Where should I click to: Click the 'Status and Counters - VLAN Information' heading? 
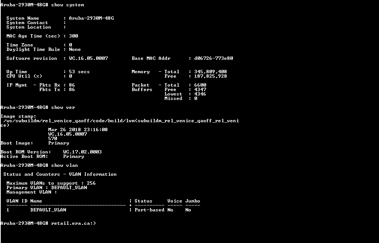tap(60, 174)
